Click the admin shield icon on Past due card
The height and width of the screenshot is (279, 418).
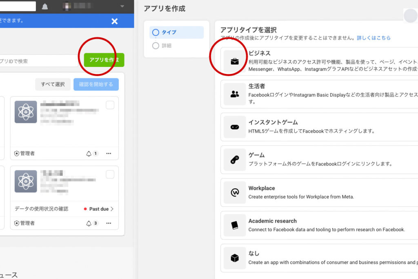click(x=16, y=223)
